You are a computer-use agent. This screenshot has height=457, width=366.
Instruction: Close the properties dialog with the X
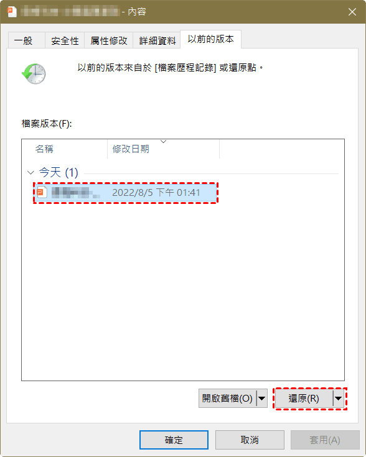tap(352, 12)
